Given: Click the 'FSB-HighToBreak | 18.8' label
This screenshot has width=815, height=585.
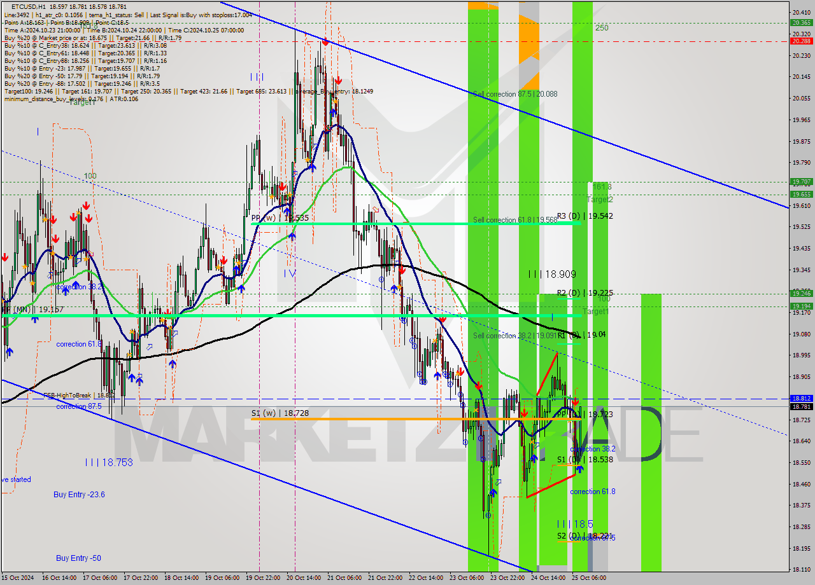Looking at the screenshot, I should 79,395.
